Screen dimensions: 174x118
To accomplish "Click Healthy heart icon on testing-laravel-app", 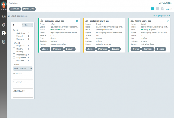I will pos(142,30).
